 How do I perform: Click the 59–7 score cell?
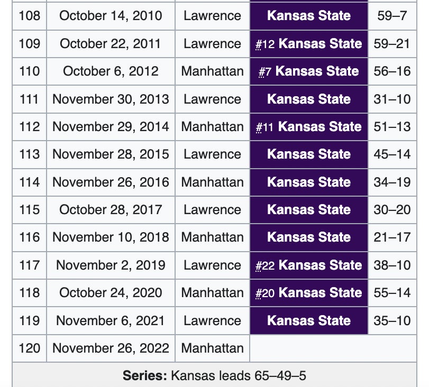tap(392, 15)
